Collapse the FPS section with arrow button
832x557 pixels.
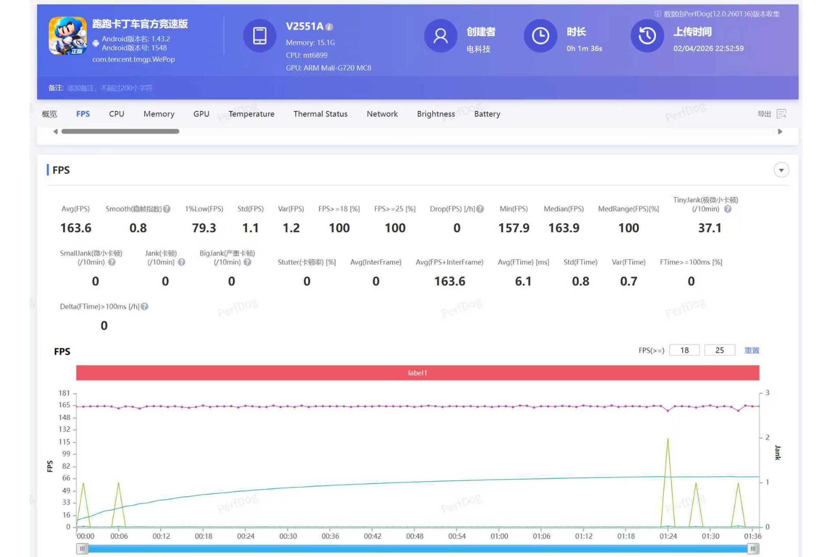(781, 170)
